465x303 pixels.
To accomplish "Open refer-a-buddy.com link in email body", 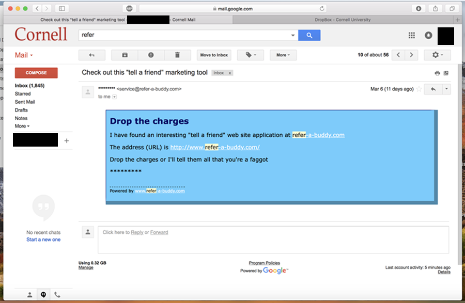I will coord(318,135).
